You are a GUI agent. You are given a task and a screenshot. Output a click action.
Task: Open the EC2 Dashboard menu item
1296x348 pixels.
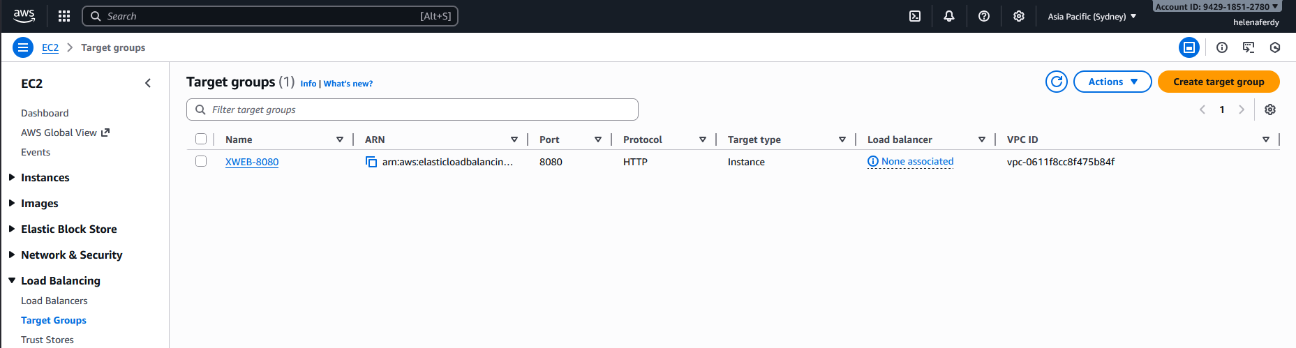(45, 113)
